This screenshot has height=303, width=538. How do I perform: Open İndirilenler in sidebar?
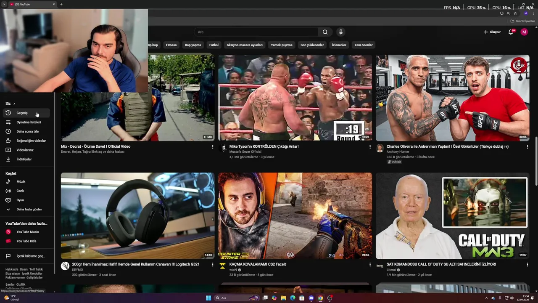(26, 159)
